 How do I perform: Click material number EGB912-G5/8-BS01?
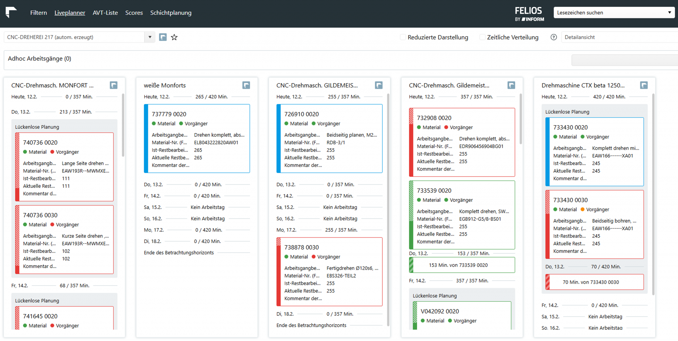pyautogui.click(x=480, y=219)
